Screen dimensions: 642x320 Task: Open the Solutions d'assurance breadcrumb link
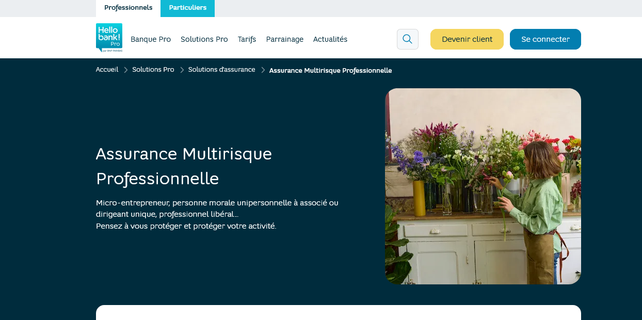(x=221, y=70)
